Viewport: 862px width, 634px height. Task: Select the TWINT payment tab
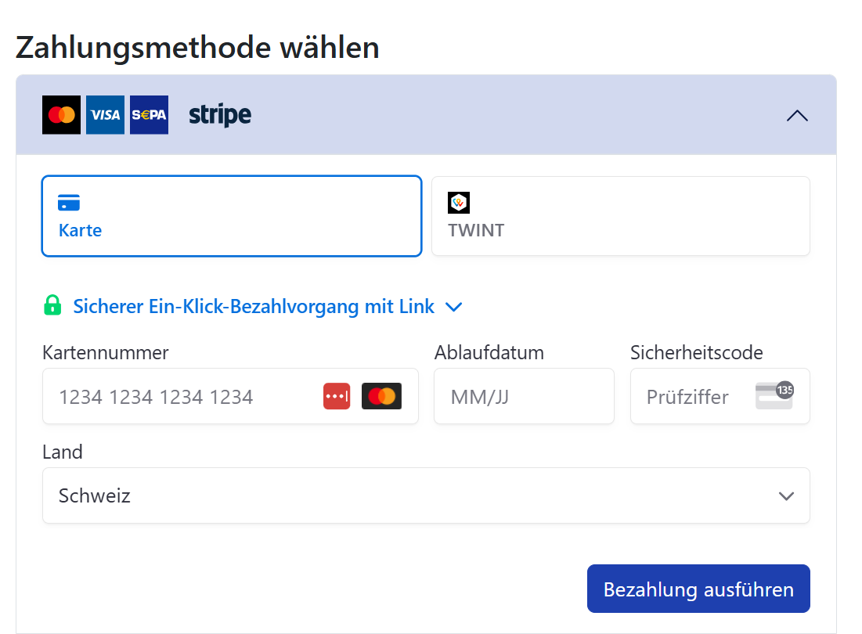(x=620, y=216)
